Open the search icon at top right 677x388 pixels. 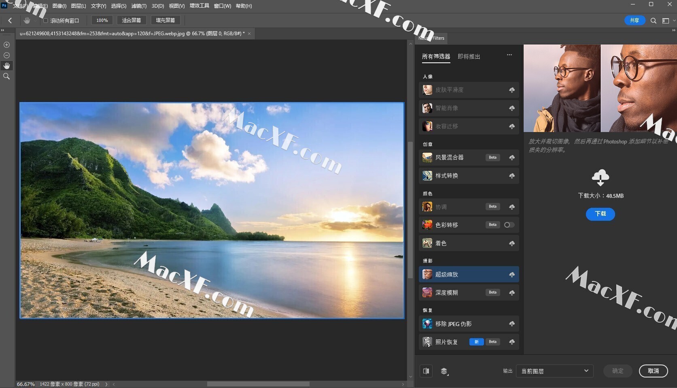[653, 21]
